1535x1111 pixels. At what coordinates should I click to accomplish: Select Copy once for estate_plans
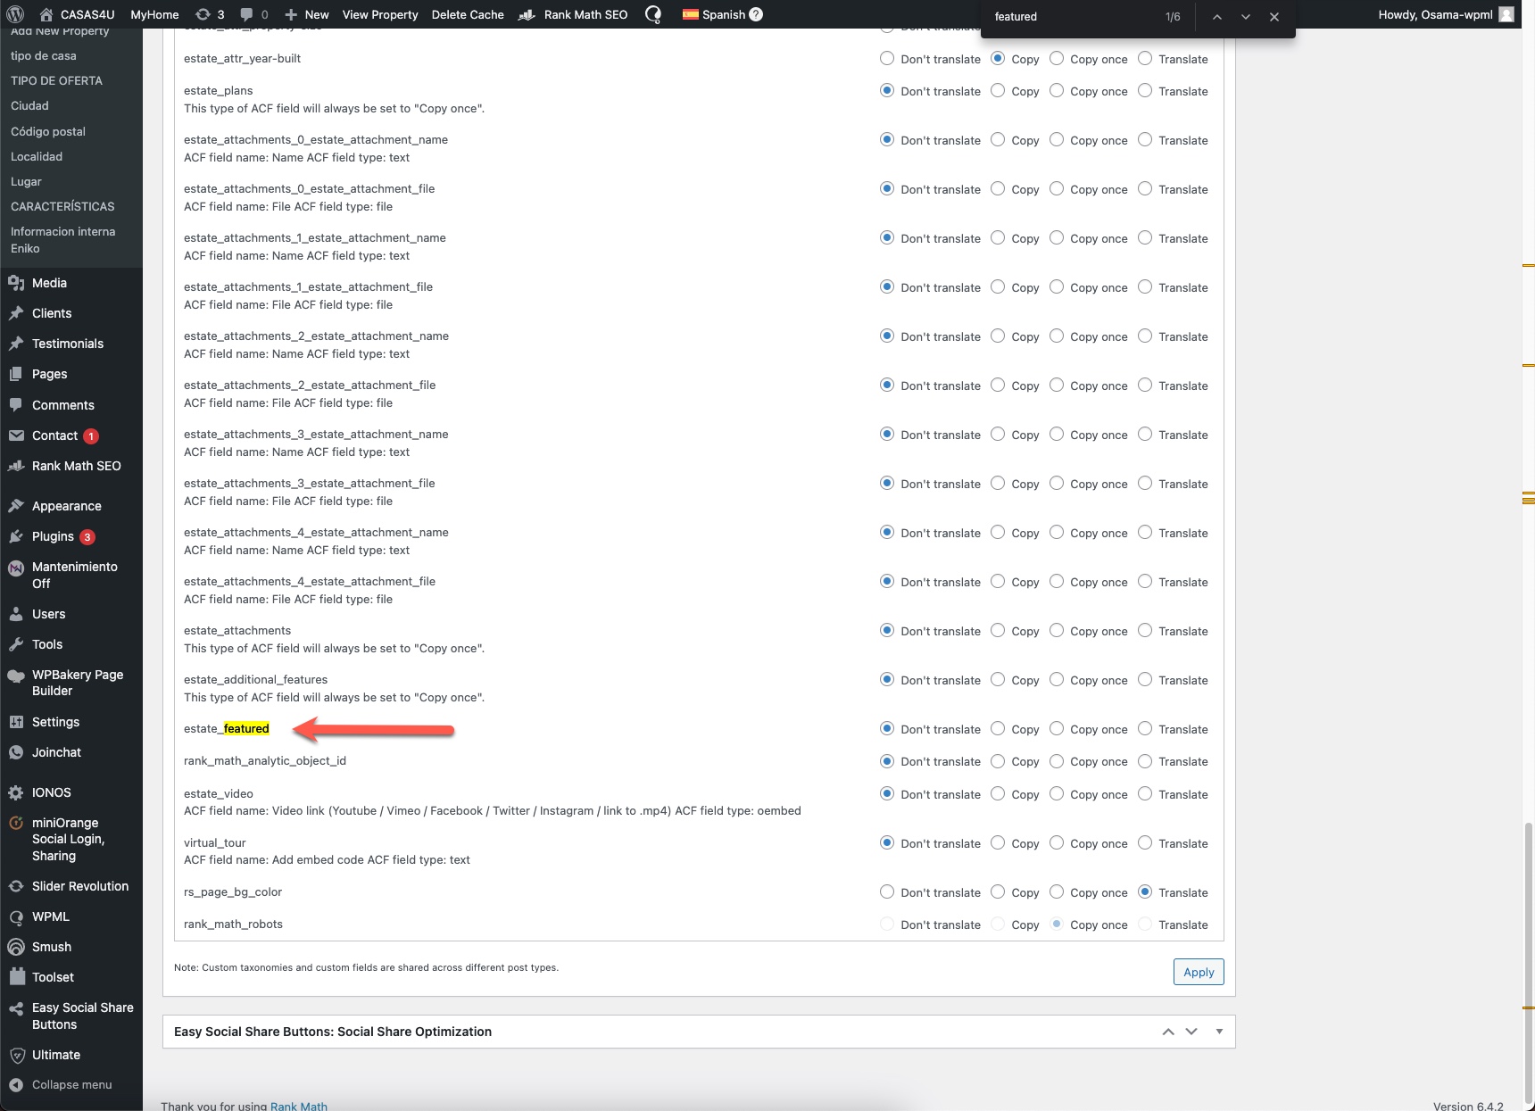click(1057, 90)
